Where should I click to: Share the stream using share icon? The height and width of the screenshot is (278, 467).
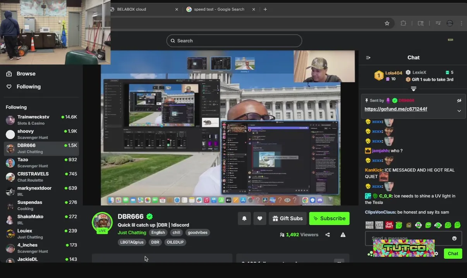tap(328, 235)
